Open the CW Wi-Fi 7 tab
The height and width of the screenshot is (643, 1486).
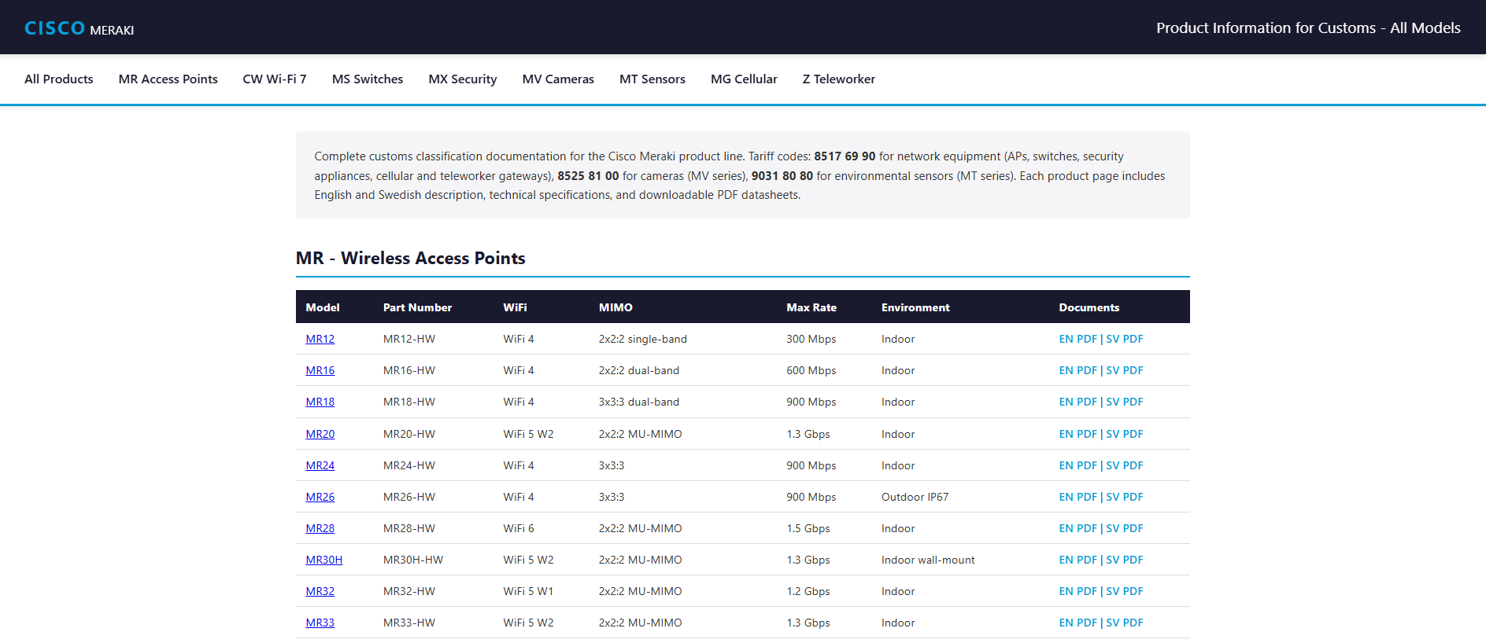click(x=275, y=79)
